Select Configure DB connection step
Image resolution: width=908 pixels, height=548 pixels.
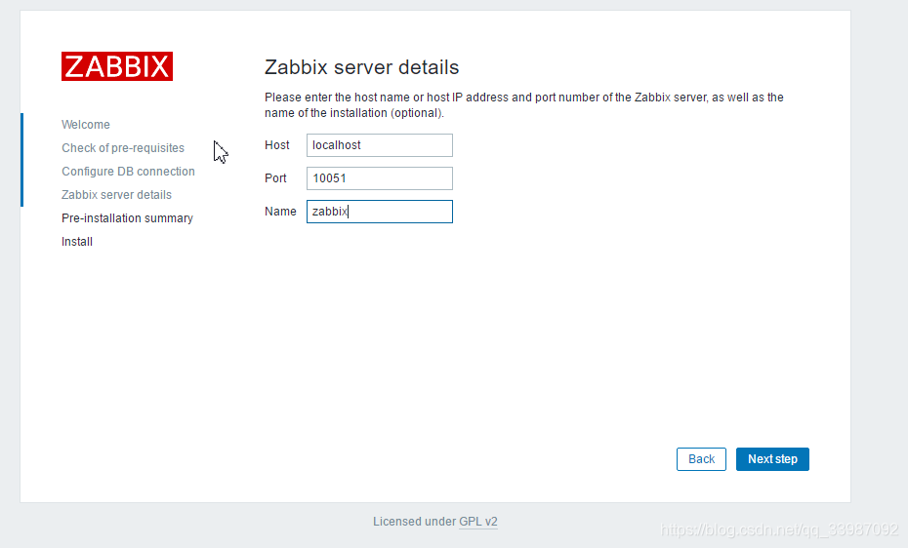[128, 171]
